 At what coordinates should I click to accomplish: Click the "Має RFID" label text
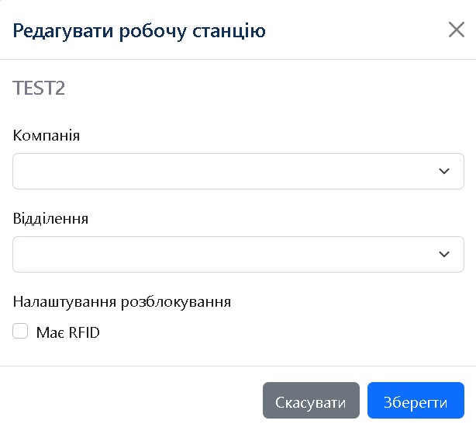coord(68,333)
